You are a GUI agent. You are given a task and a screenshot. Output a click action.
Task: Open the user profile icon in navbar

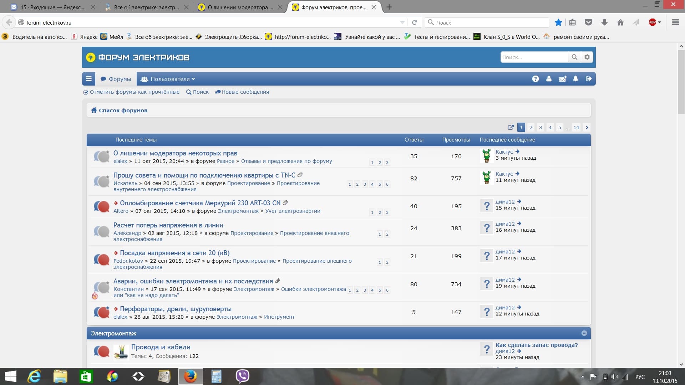(549, 79)
